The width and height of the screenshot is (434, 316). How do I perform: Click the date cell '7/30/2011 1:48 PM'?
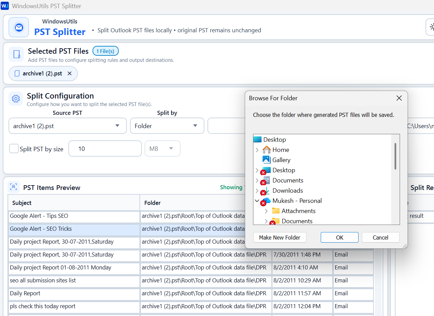pyautogui.click(x=302, y=254)
